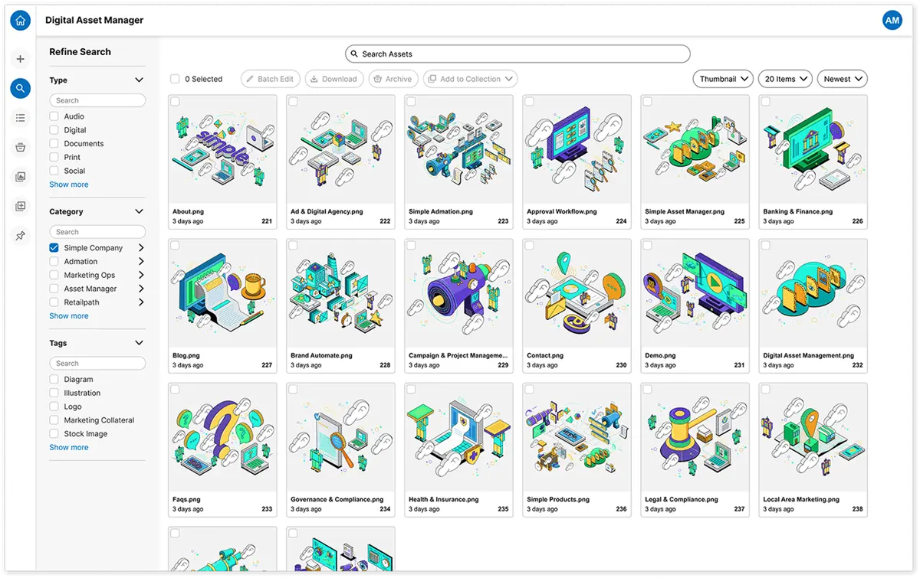Viewport: 920px width, 578px height.
Task: Open the AM user avatar
Action: [892, 21]
